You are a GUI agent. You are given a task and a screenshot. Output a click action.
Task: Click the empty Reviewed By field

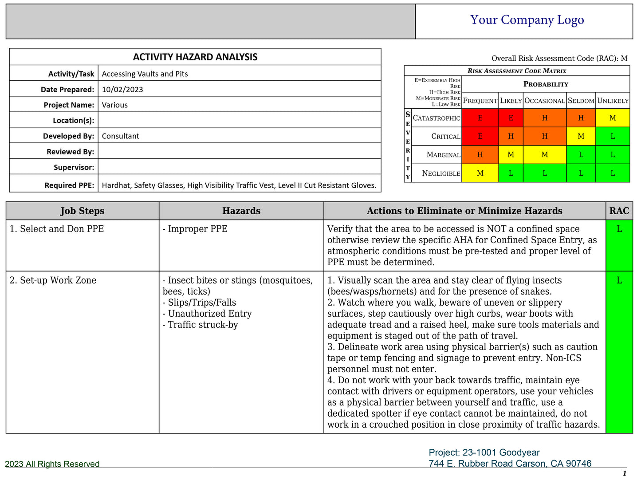[x=239, y=151]
